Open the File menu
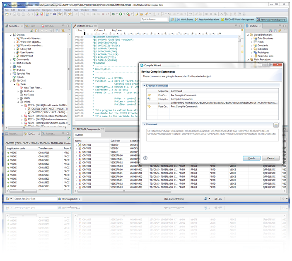This screenshot has height=261, width=292. point(7,10)
